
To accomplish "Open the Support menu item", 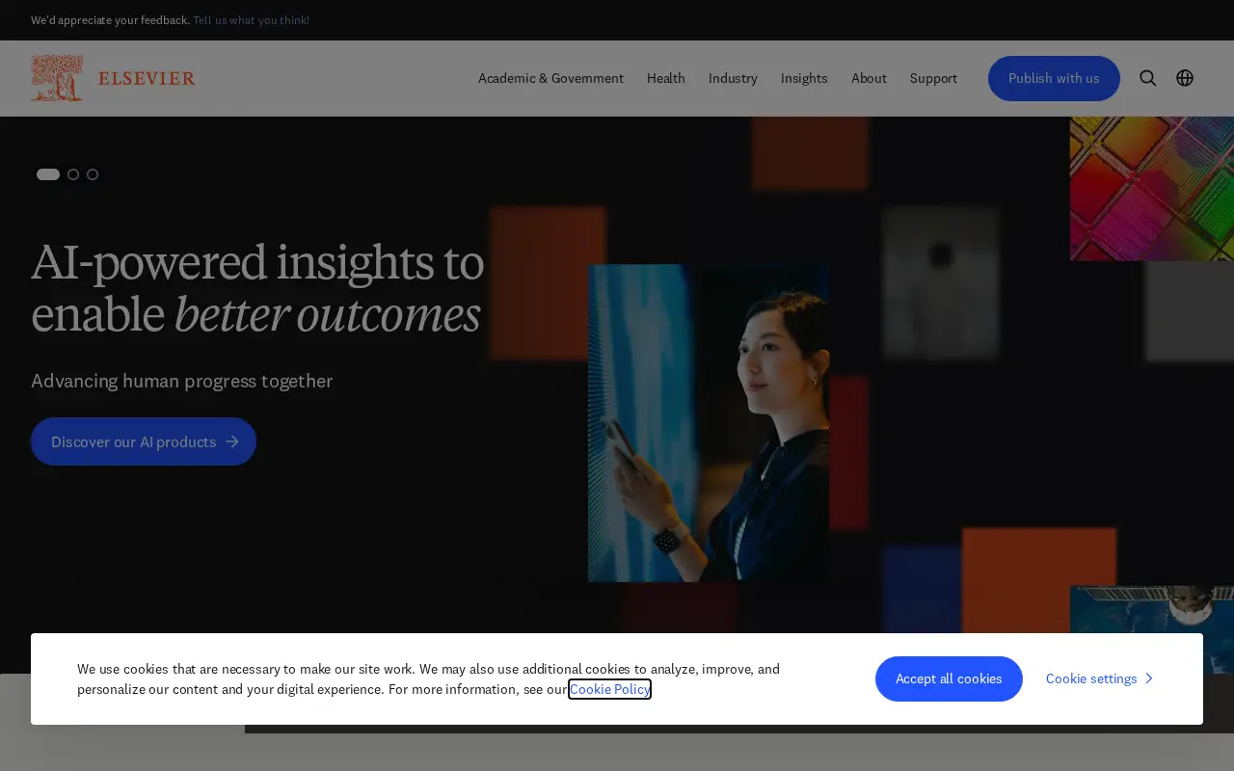I will [933, 78].
